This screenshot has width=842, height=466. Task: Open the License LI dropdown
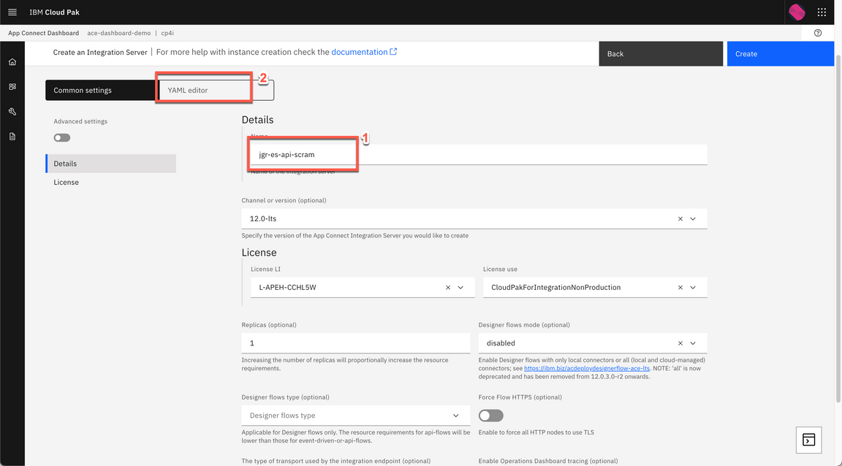[460, 287]
